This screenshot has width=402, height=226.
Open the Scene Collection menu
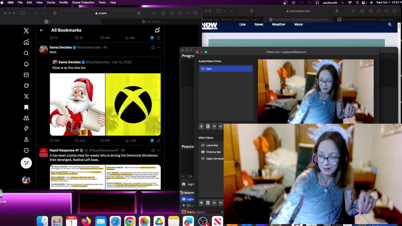(x=83, y=3)
